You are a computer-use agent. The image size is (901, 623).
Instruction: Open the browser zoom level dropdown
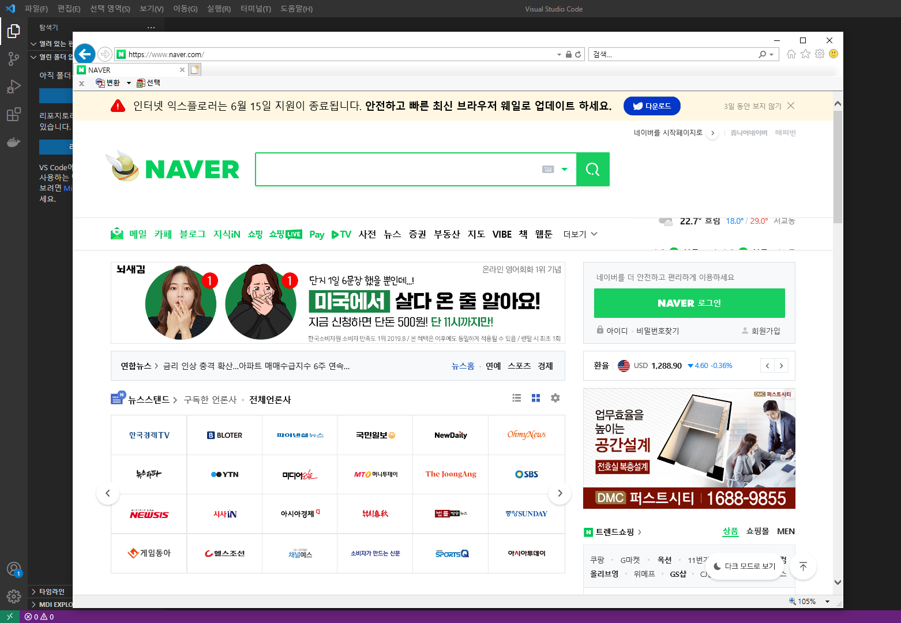(x=827, y=602)
